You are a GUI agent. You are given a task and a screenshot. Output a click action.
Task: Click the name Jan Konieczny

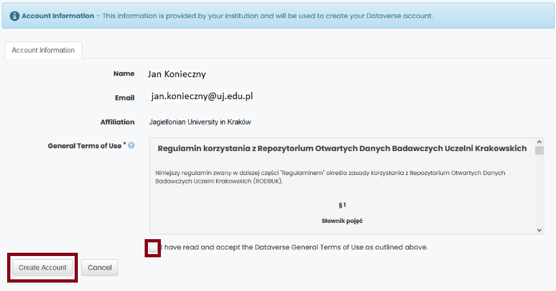[x=176, y=74]
